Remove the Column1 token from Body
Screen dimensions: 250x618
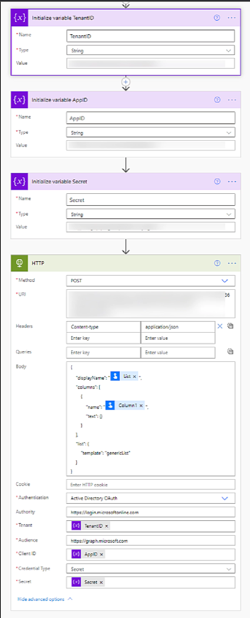141,406
